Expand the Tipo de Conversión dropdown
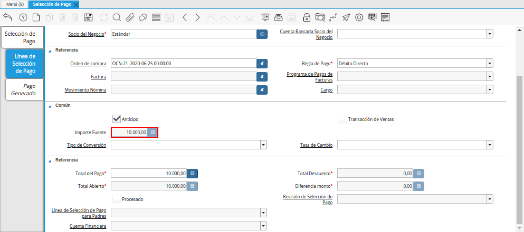This screenshot has height=232, width=524. 263,145
